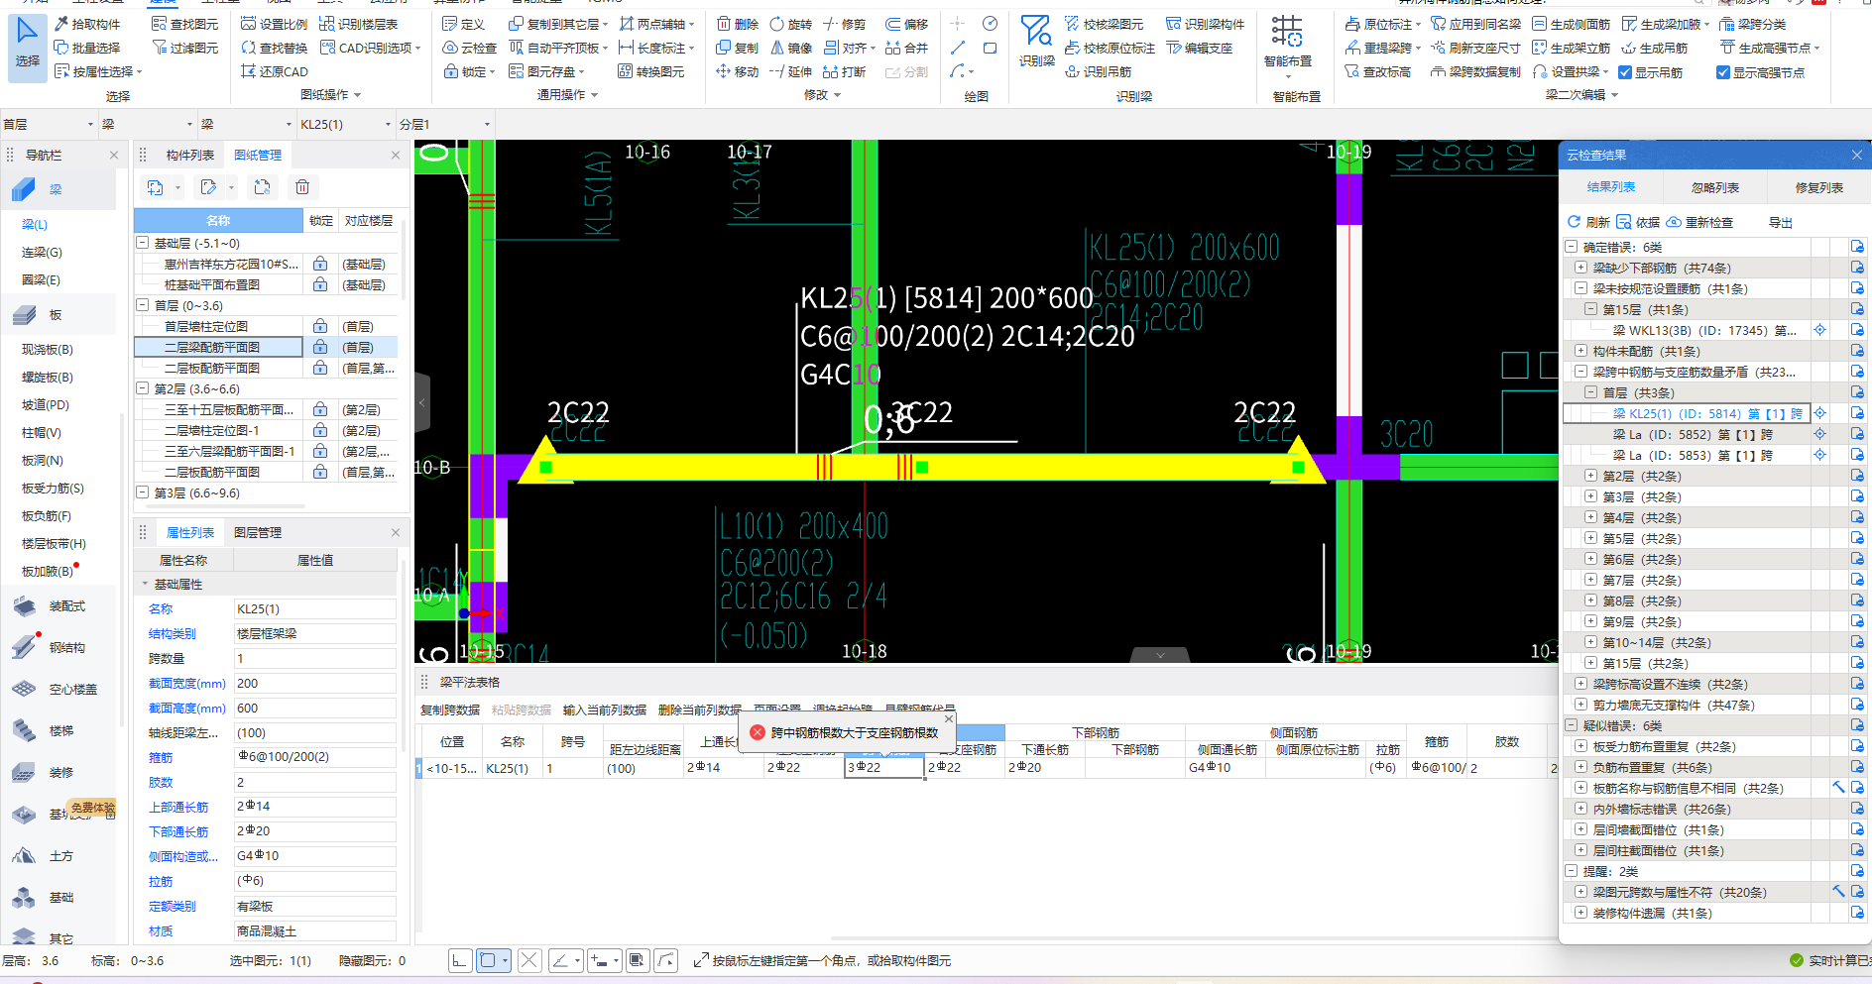Toggle lock for 二层板配筋平面图 under 首层

click(x=320, y=368)
